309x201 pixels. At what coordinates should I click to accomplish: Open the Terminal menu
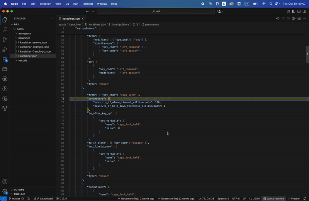tap(87, 3)
